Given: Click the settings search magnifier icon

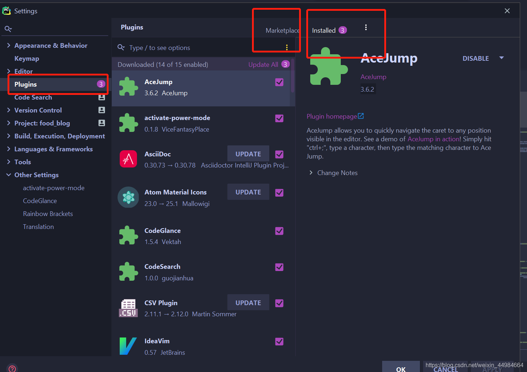Looking at the screenshot, I should tap(8, 29).
